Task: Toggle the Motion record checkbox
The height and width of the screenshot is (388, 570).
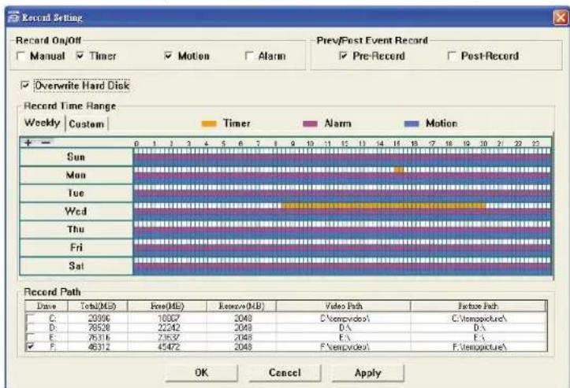Action: click(168, 56)
